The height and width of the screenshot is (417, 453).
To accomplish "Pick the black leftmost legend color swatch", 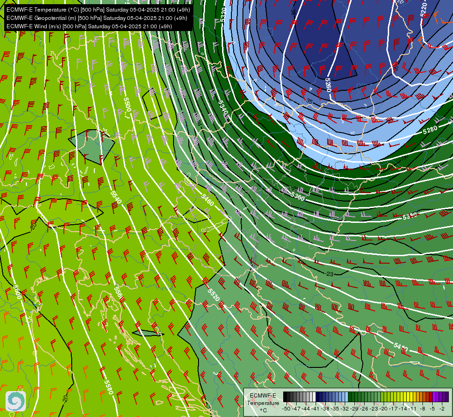I will click(285, 397).
